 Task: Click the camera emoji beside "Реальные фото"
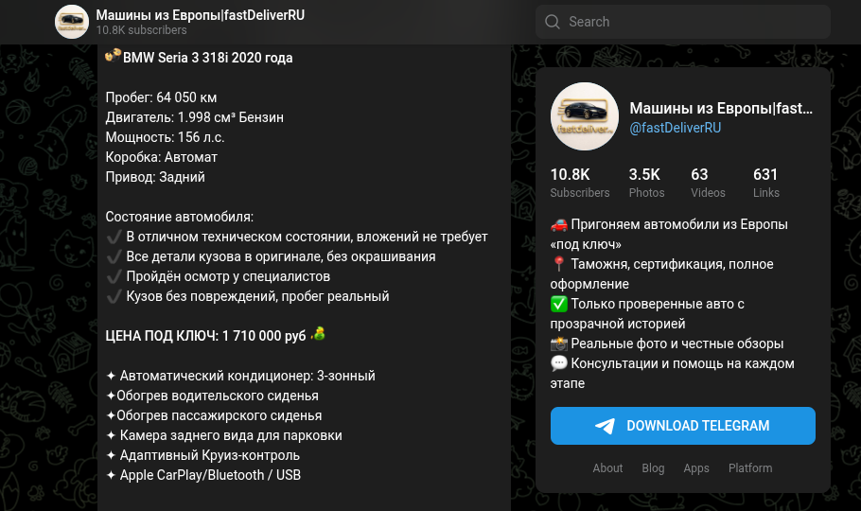559,344
